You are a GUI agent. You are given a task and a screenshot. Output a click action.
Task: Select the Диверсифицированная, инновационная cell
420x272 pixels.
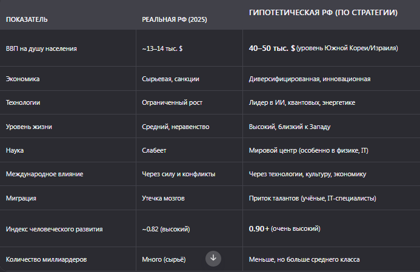coord(310,79)
